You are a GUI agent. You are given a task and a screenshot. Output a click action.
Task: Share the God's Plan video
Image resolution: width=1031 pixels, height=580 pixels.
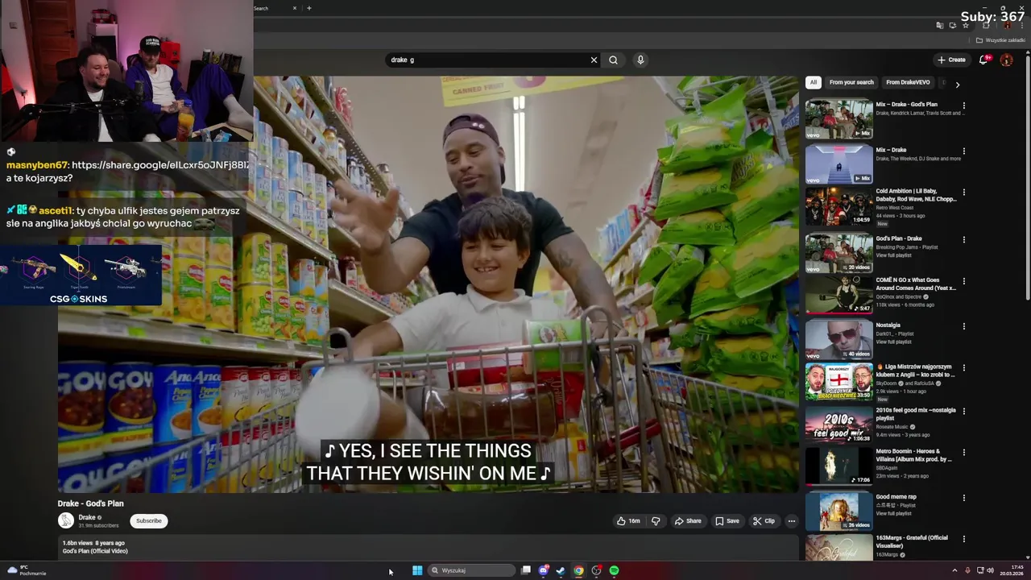click(688, 521)
